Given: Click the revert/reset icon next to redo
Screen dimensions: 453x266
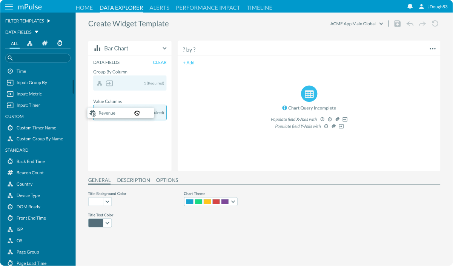Looking at the screenshot, I should tap(435, 23).
